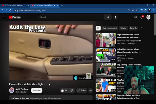Bookmark this page with star icon

tap(137, 10)
